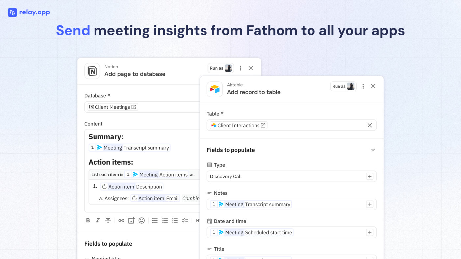461x259 pixels.
Task: Click plus button in Type field
Action: (x=370, y=177)
